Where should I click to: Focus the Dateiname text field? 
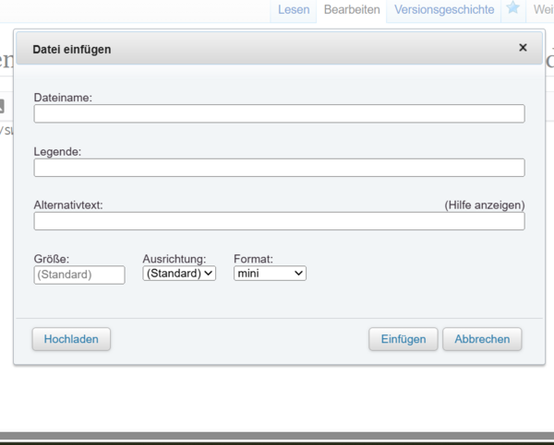(x=279, y=114)
